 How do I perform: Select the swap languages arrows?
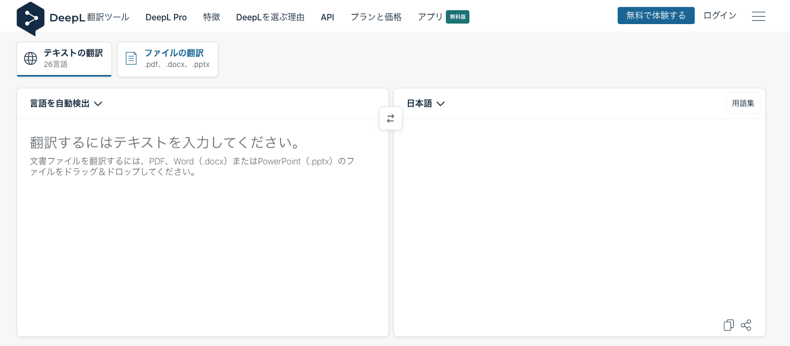click(x=391, y=118)
